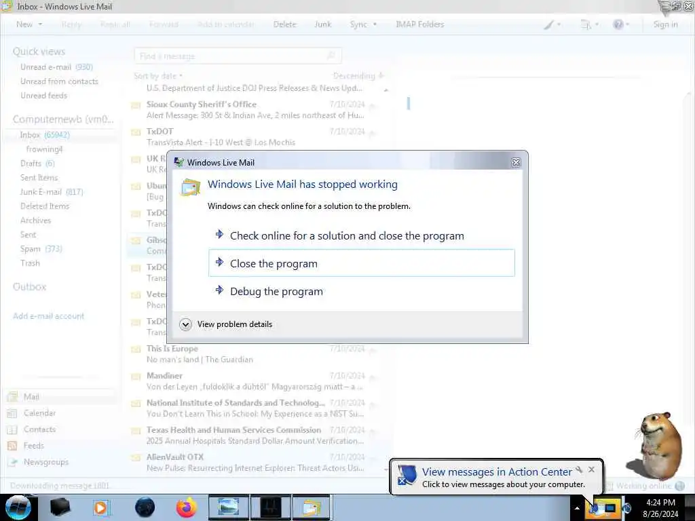Show hidden system tray icons arrow

tap(577, 508)
